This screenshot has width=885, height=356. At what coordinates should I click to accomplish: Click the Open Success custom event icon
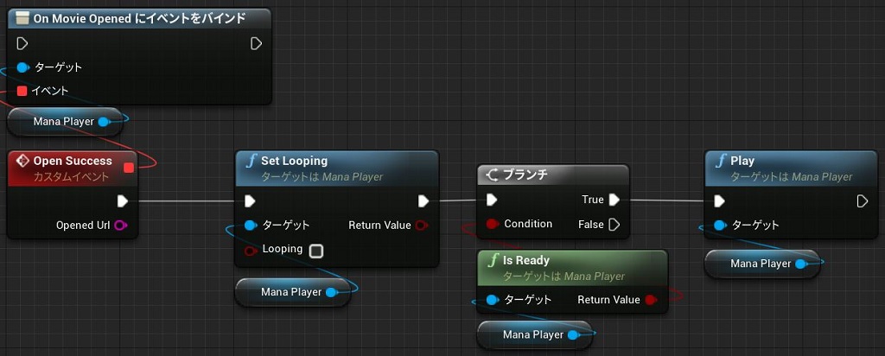22,161
